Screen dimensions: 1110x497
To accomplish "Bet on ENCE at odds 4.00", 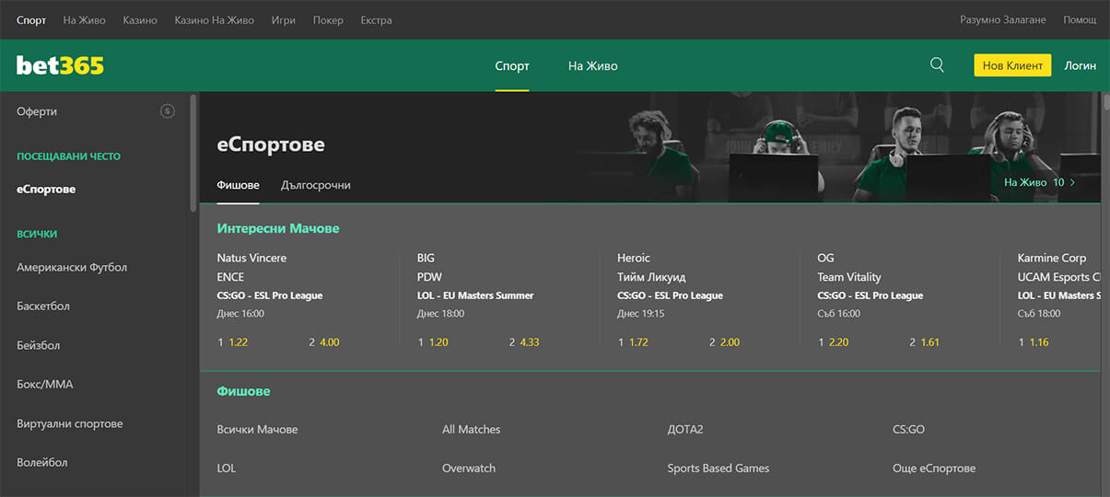I will click(324, 342).
